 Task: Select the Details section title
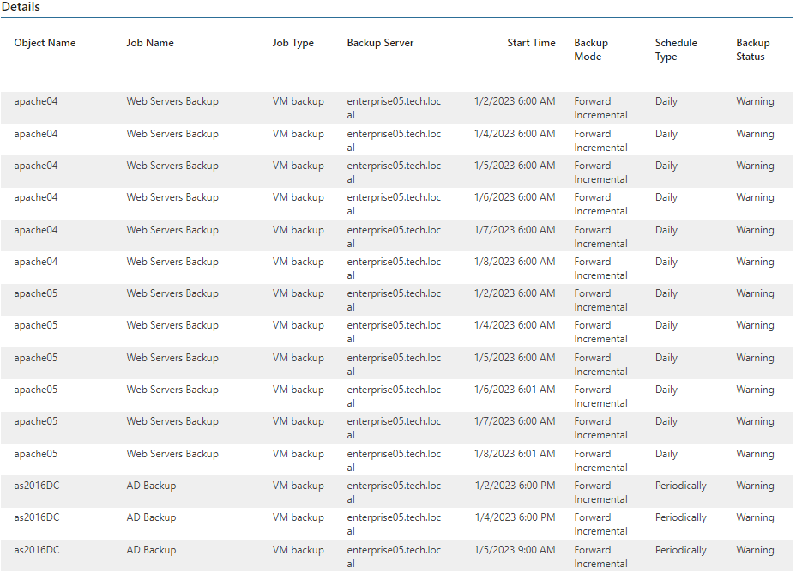pyautogui.click(x=21, y=7)
